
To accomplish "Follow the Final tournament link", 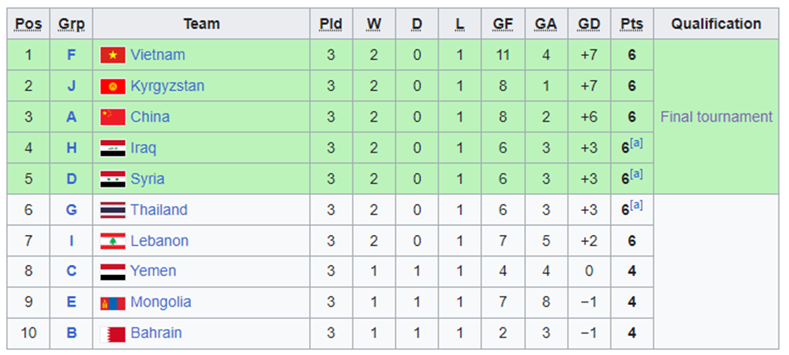I will click(716, 117).
